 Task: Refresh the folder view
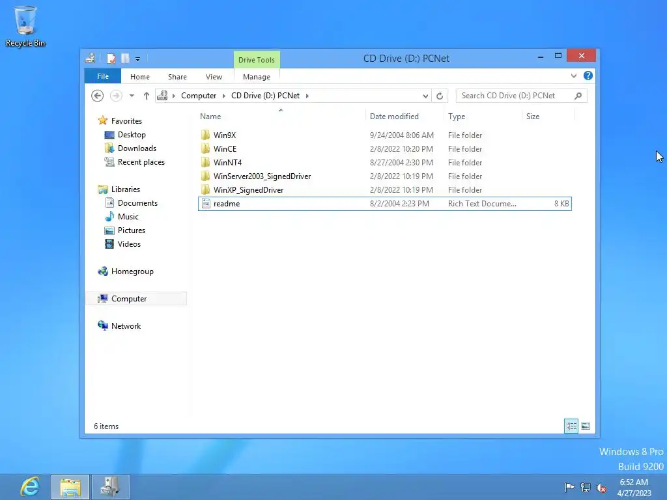click(440, 96)
